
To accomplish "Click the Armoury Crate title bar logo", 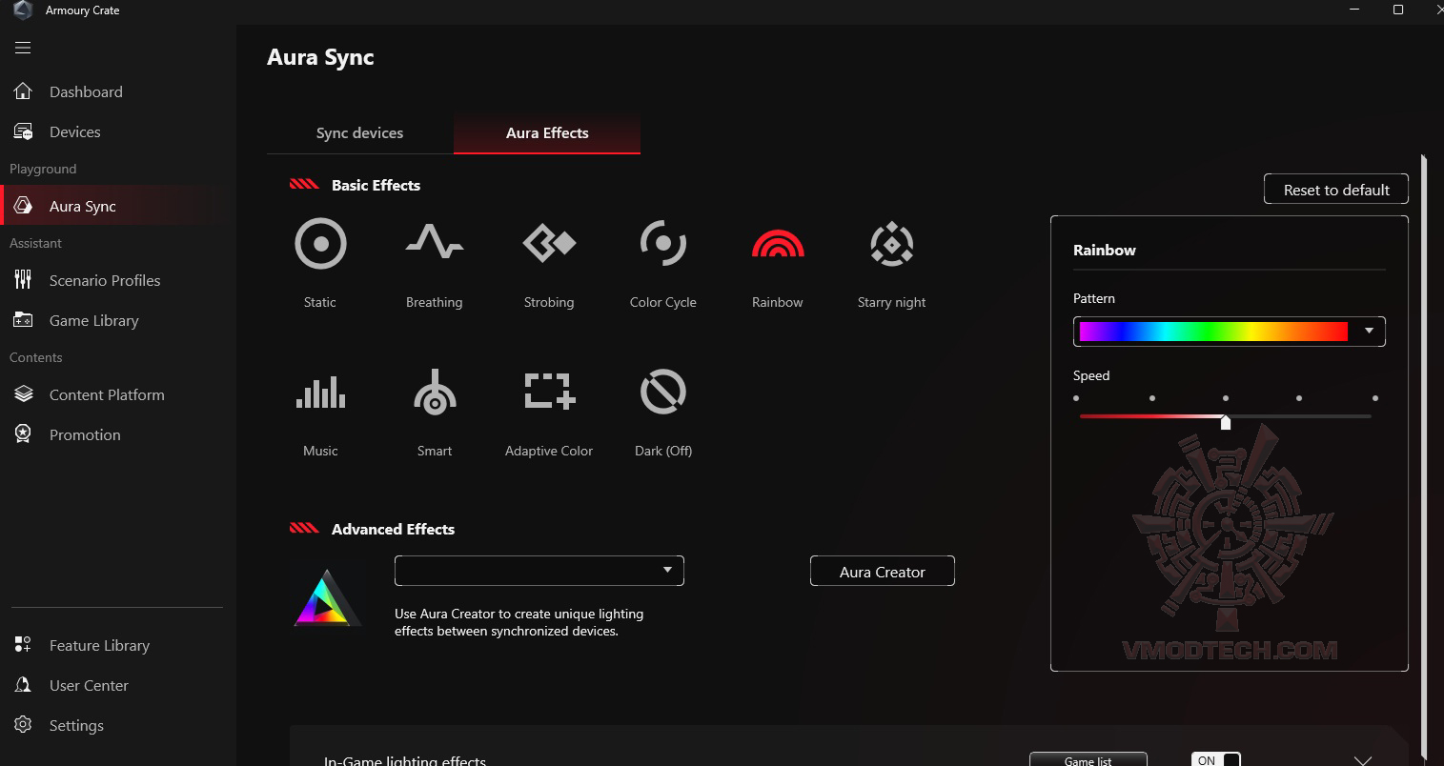I will tap(23, 10).
